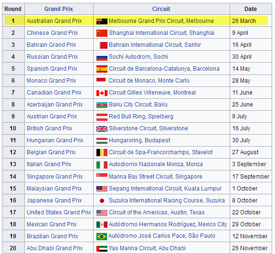
Task: Click the Chinese flag icon
Action: click(x=102, y=33)
